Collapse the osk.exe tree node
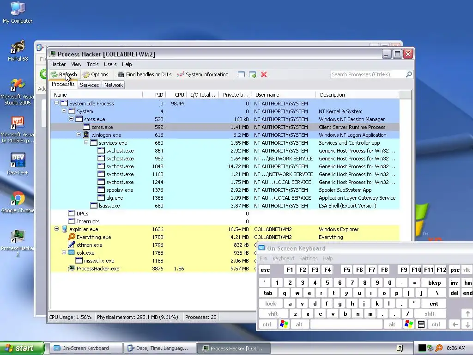 pos(64,252)
